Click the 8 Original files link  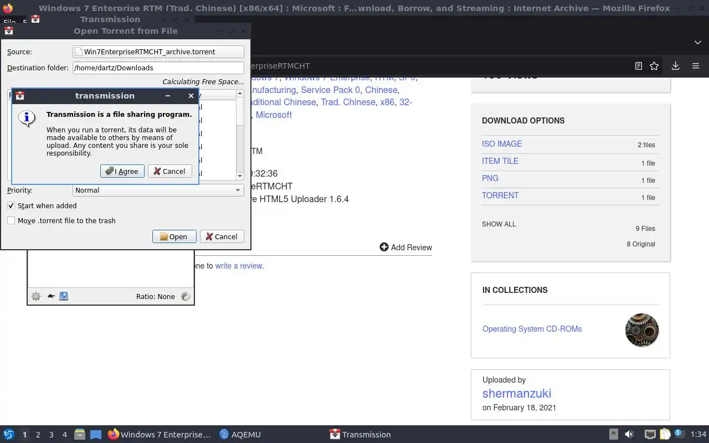coord(641,244)
